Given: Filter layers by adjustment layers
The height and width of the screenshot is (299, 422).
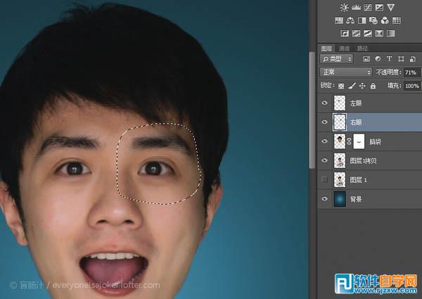Looking at the screenshot, I should point(378,59).
